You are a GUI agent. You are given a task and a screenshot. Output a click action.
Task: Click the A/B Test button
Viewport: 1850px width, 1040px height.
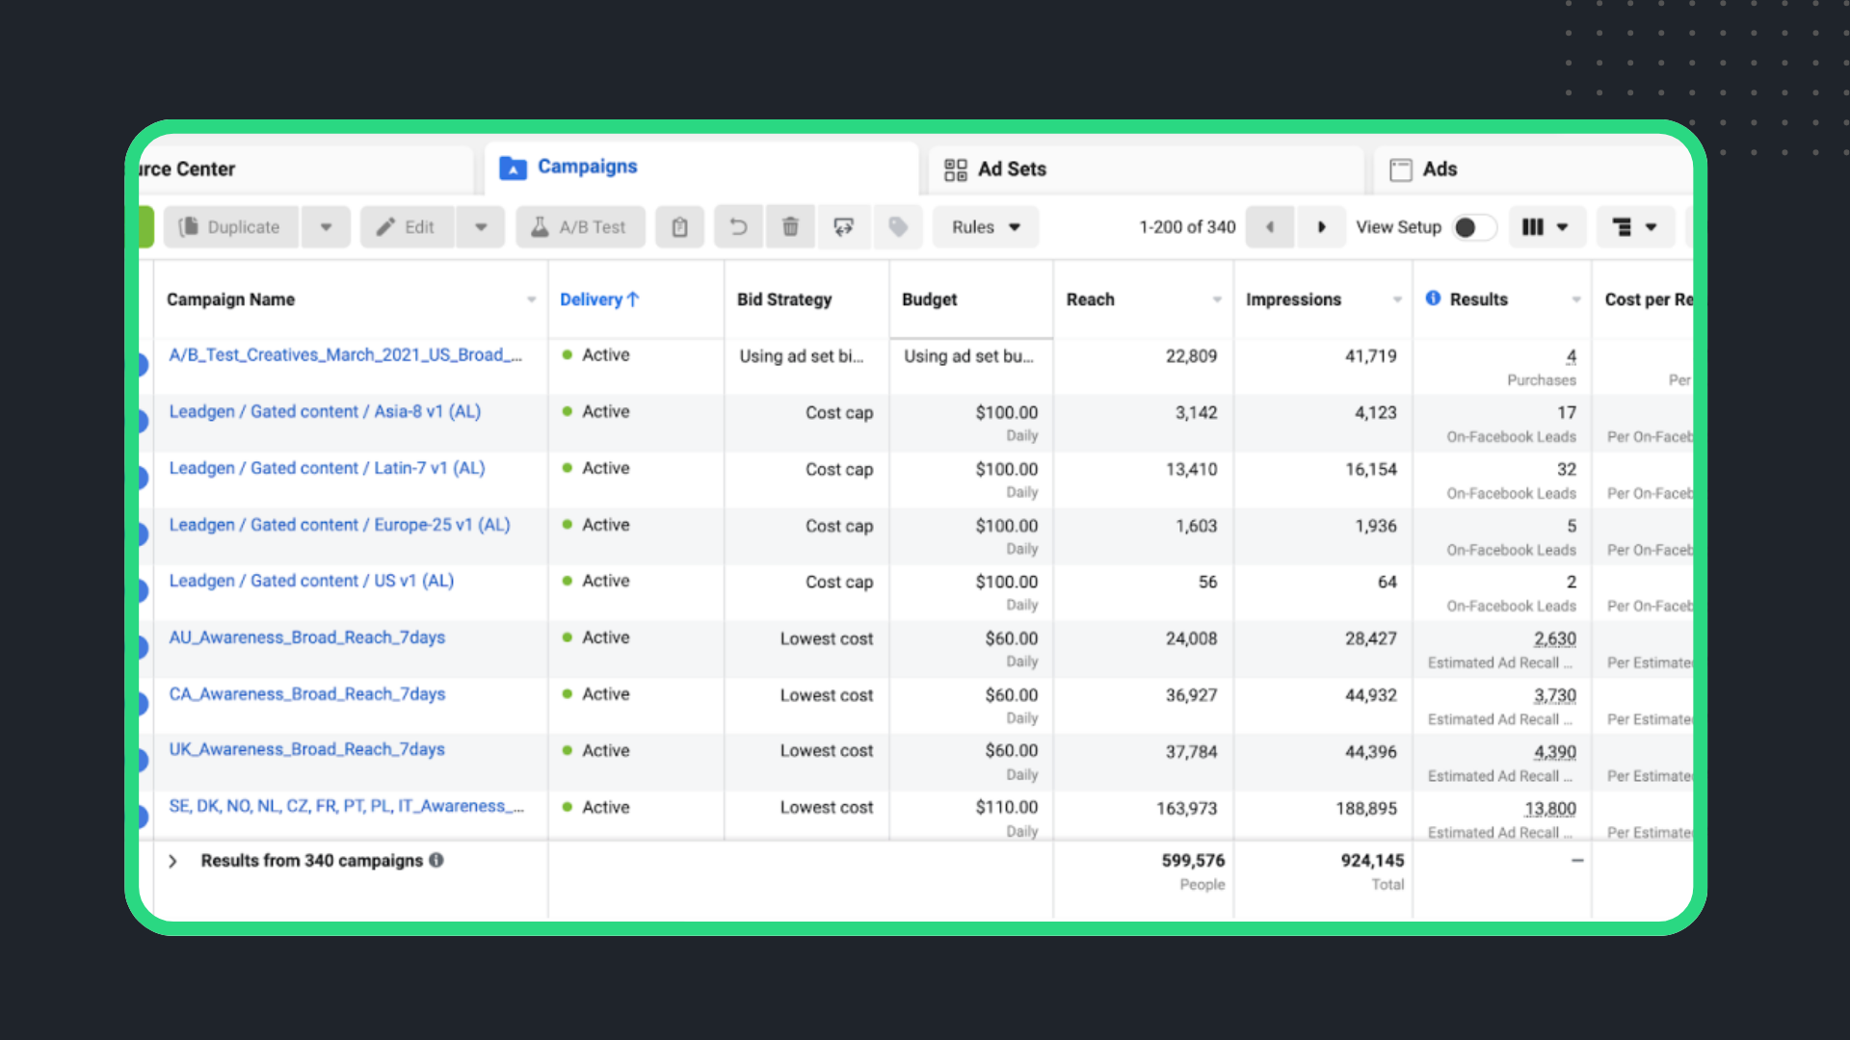point(580,227)
